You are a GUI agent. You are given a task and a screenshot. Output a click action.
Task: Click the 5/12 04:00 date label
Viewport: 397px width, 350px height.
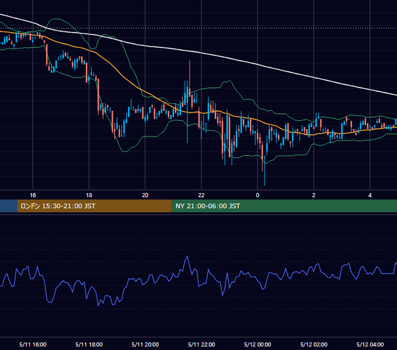click(370, 345)
